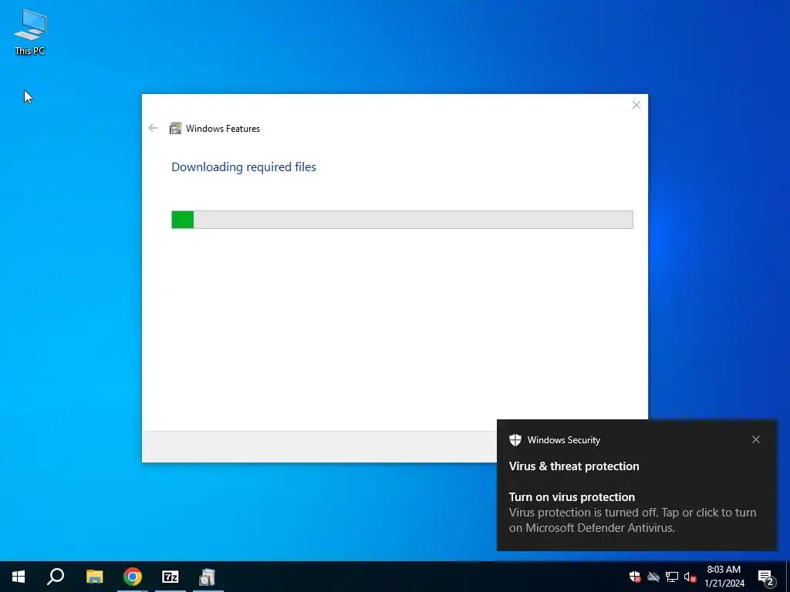790x592 pixels.
Task: Open the clock showing 8:03 AM
Action: [x=724, y=577]
